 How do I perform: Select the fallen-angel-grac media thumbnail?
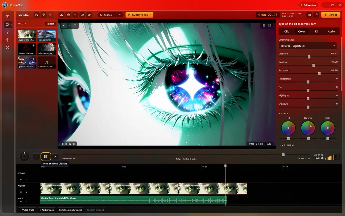[47, 49]
